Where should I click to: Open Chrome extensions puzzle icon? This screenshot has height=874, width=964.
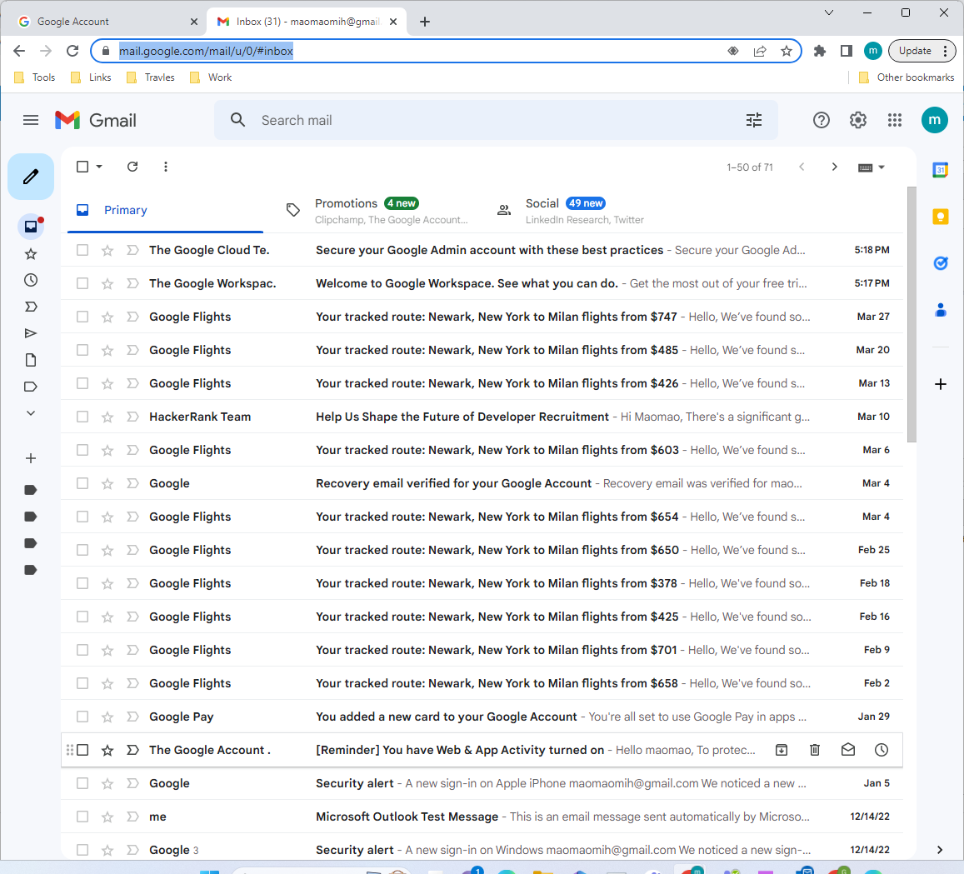pyautogui.click(x=819, y=51)
